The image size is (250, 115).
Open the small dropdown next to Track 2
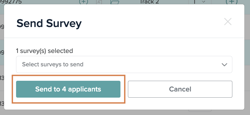200,2
